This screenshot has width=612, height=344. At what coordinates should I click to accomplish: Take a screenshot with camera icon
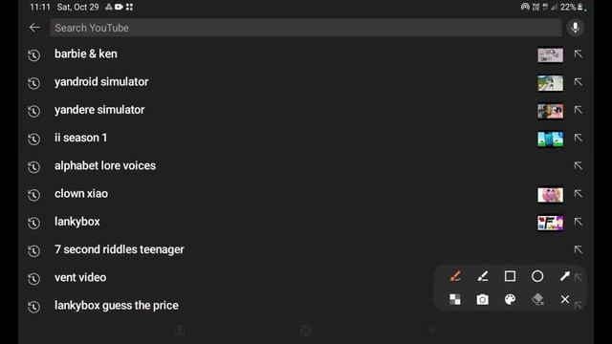(482, 299)
